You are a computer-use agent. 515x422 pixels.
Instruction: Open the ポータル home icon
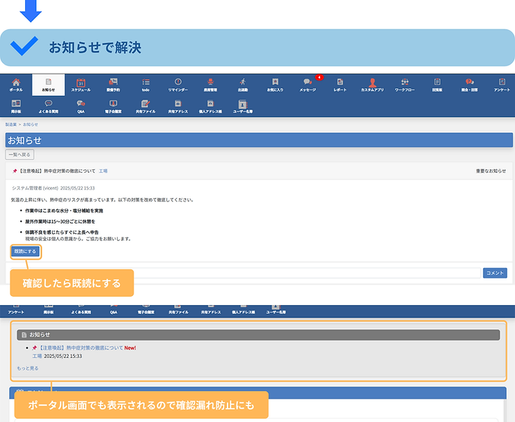tap(16, 84)
